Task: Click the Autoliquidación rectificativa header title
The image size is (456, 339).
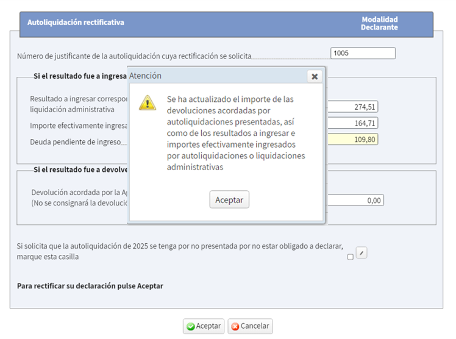Action: (76, 23)
